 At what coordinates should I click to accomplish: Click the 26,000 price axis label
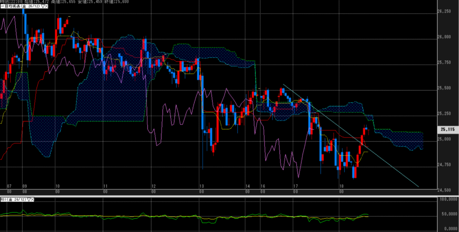pyautogui.click(x=447, y=37)
